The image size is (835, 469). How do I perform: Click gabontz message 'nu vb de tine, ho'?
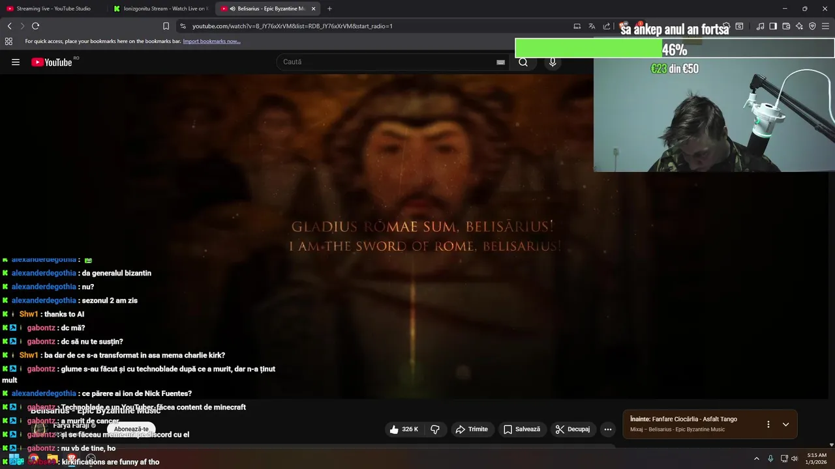88,448
